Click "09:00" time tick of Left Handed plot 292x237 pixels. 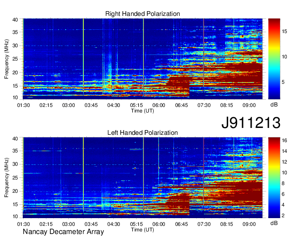pyautogui.click(x=249, y=224)
